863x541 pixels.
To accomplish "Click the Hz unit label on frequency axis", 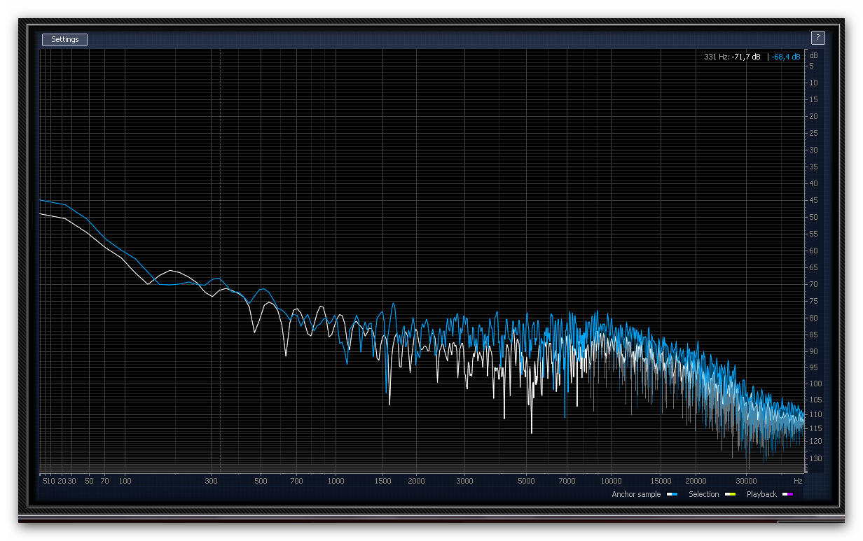I will click(x=798, y=481).
